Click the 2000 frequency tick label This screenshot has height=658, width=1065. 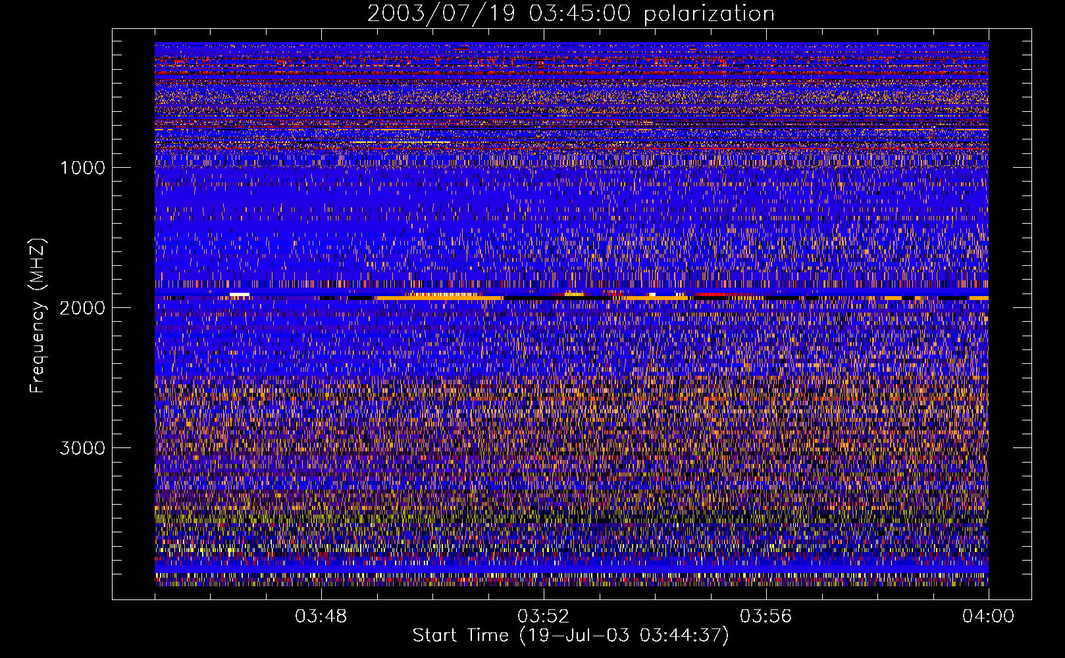(82, 308)
